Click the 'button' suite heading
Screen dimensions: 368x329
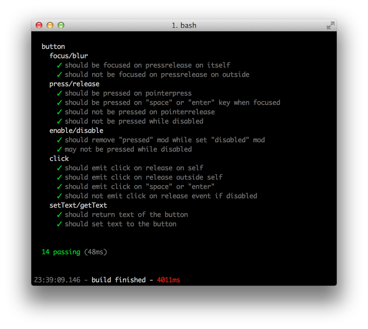(53, 46)
